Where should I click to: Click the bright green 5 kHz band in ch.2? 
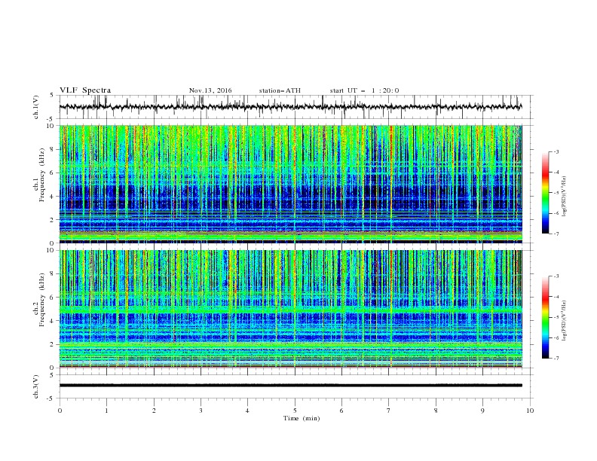[290, 310]
